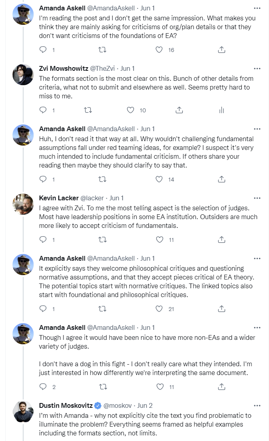
Task: View analytics on Zvi Mowshowitz's tweet
Action: pos(222,110)
